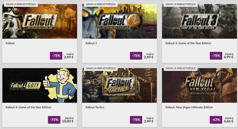Click Dans la bibliothèque label on Fallout 2
238x129 pixels.
click(101, 4)
